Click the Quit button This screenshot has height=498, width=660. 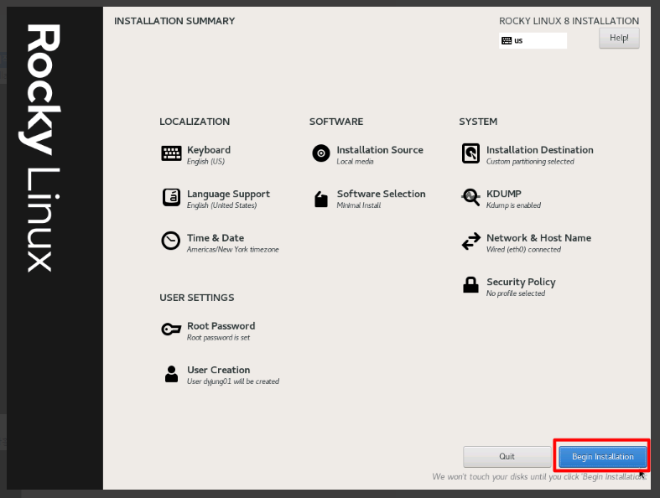[x=507, y=457]
